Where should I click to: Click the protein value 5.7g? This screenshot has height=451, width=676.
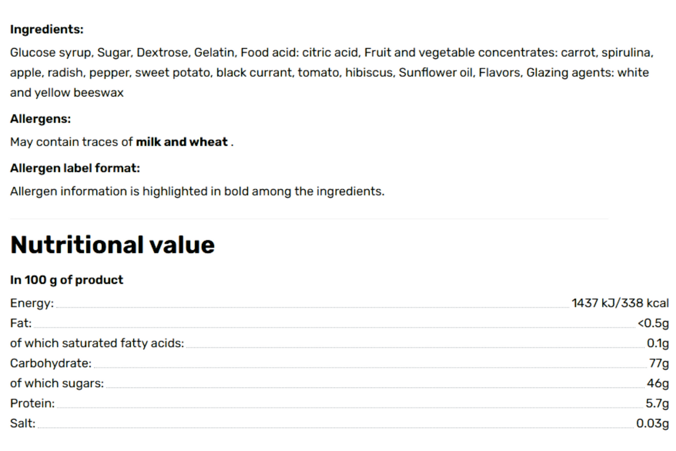657,404
